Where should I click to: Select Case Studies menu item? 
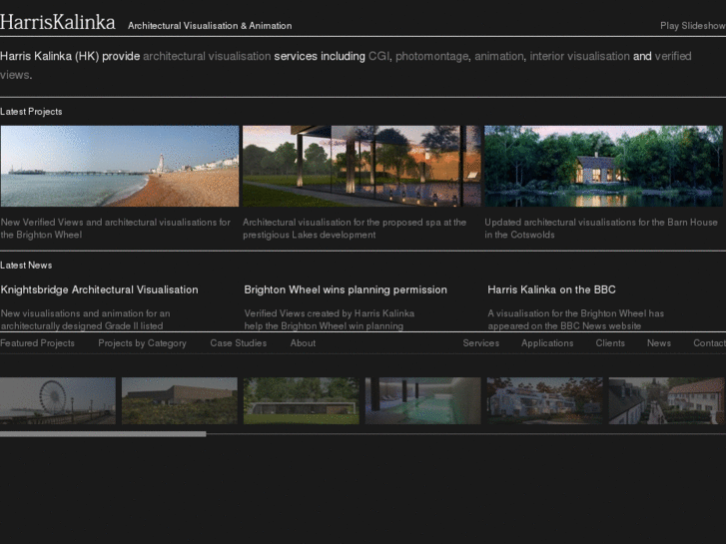tap(239, 343)
